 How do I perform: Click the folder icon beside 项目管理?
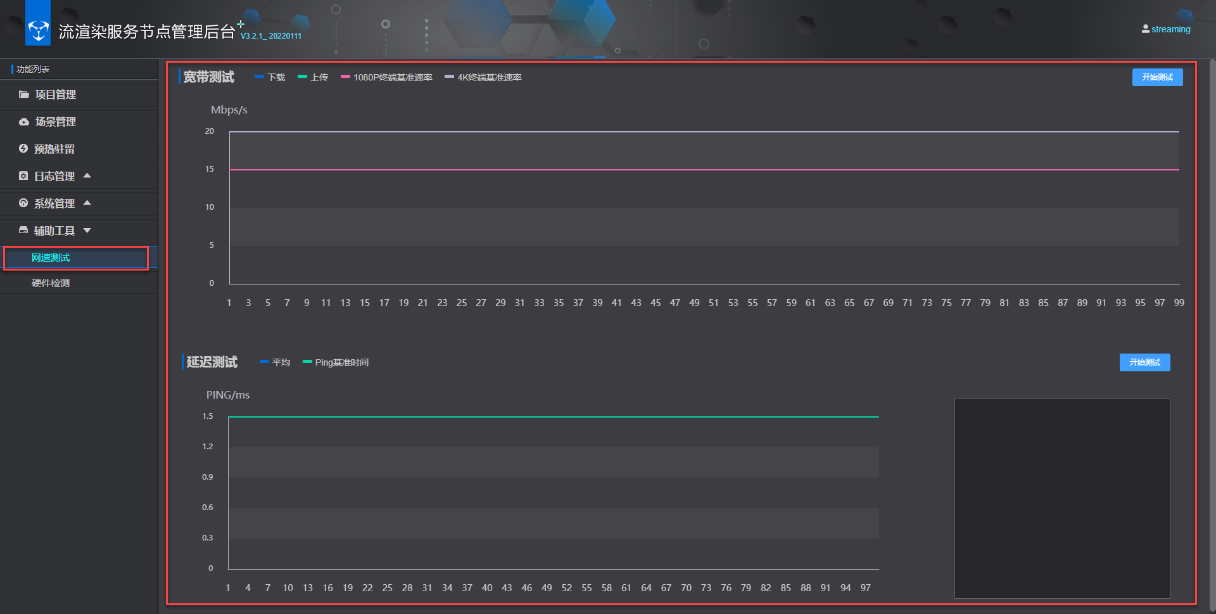tap(24, 94)
